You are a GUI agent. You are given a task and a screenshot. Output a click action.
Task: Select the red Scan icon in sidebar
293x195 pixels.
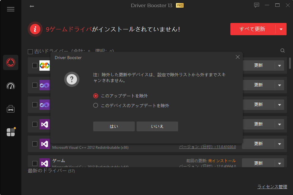(11, 62)
